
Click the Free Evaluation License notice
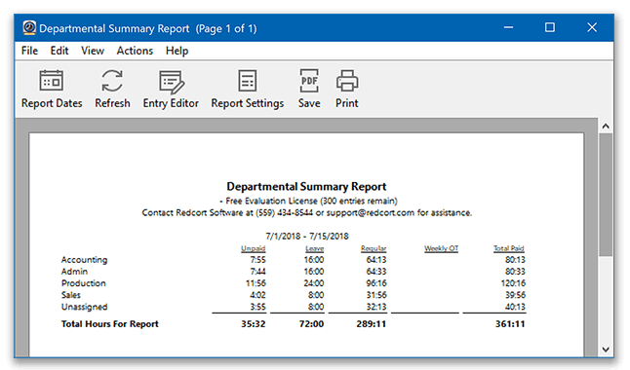308,201
